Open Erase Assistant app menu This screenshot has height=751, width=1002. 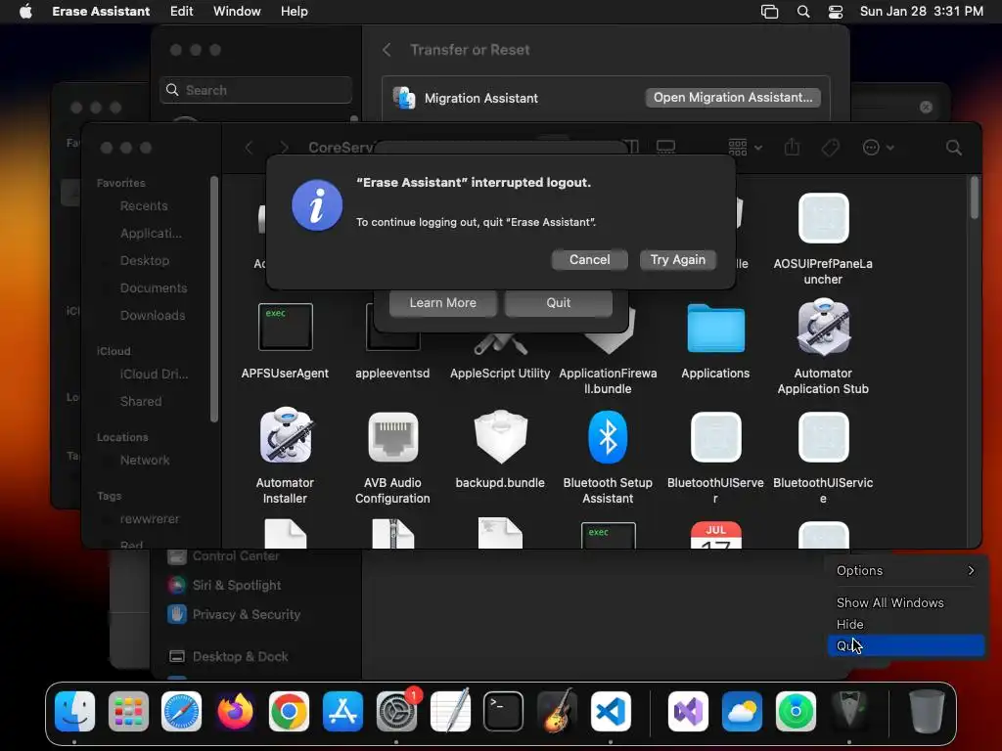101,12
